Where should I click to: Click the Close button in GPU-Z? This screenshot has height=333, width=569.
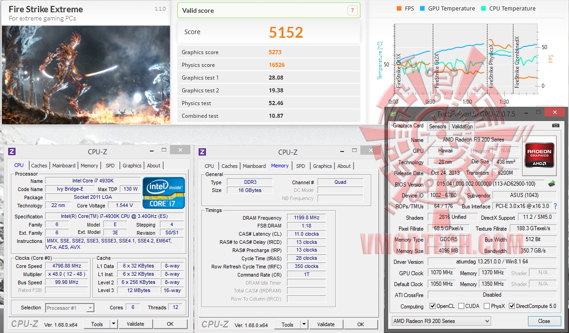pos(544,321)
